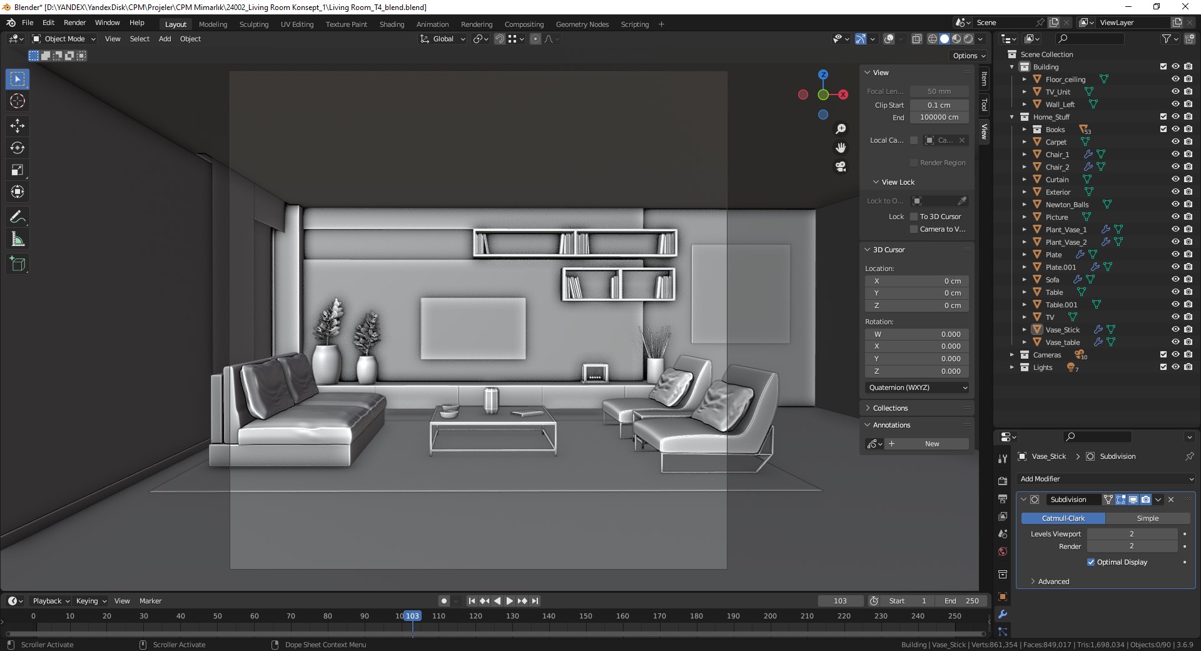
Task: Open the Keying popover in timeline
Action: tap(91, 601)
